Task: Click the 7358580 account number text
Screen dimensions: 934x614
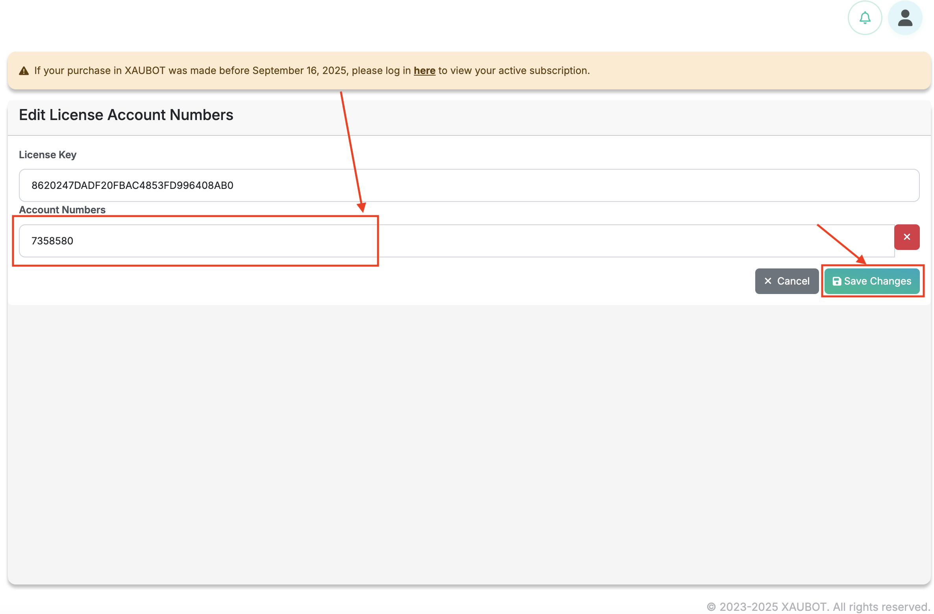Action: (52, 241)
